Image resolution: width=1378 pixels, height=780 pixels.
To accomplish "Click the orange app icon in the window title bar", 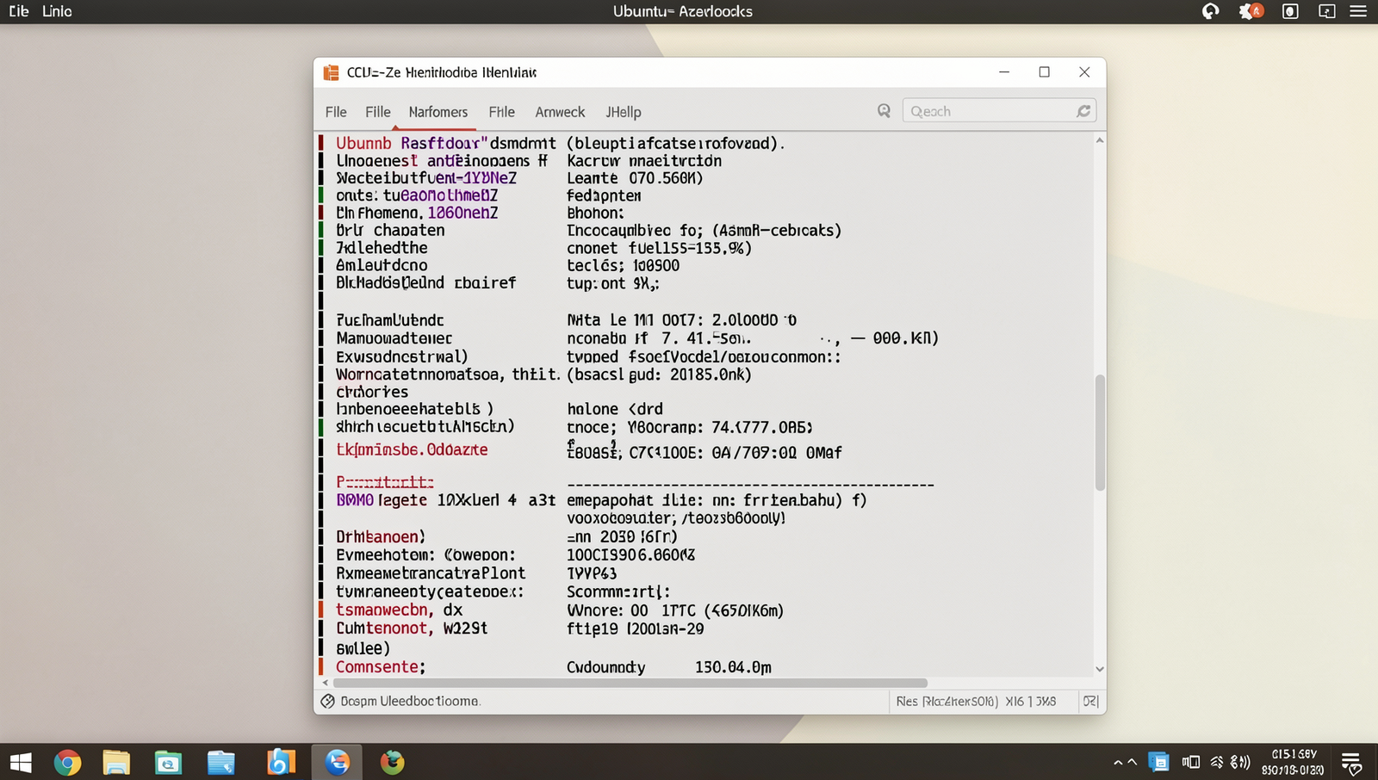I will coord(331,72).
